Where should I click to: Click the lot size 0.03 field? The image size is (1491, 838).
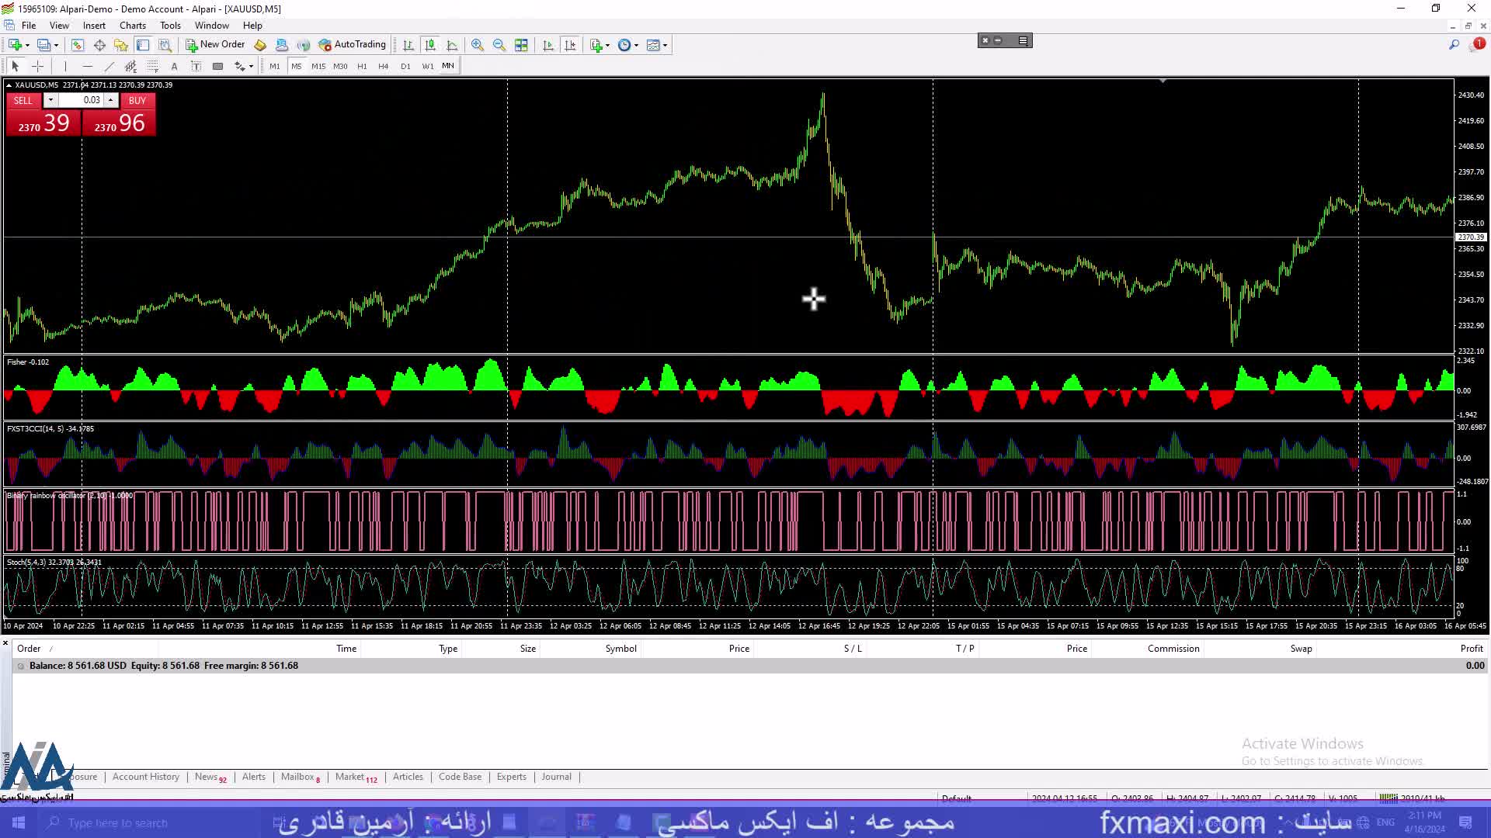click(x=85, y=100)
